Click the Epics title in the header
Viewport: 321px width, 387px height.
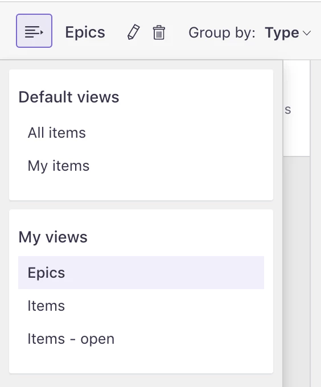click(85, 32)
